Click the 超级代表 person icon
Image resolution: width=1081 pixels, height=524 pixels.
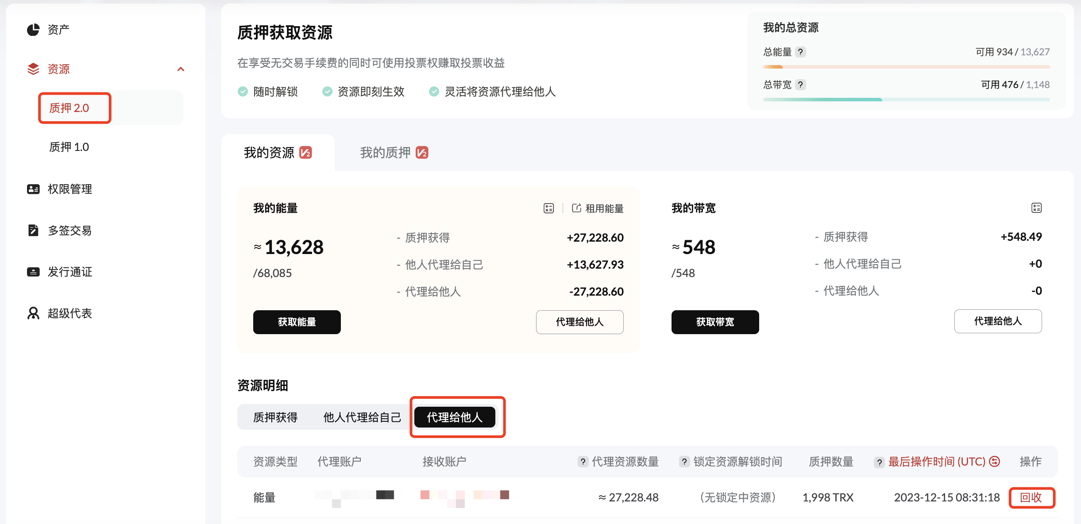[33, 313]
